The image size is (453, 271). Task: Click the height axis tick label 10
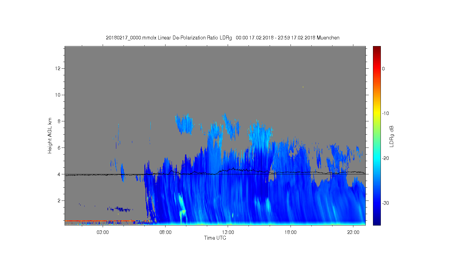coord(59,95)
